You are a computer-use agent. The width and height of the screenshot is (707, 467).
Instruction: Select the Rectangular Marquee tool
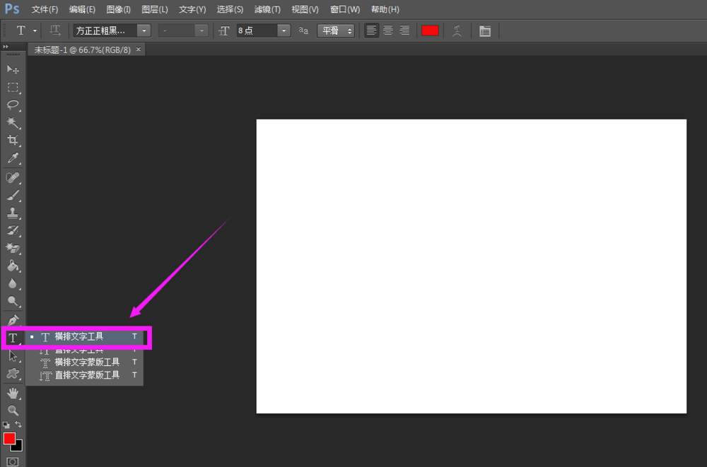tap(13, 88)
